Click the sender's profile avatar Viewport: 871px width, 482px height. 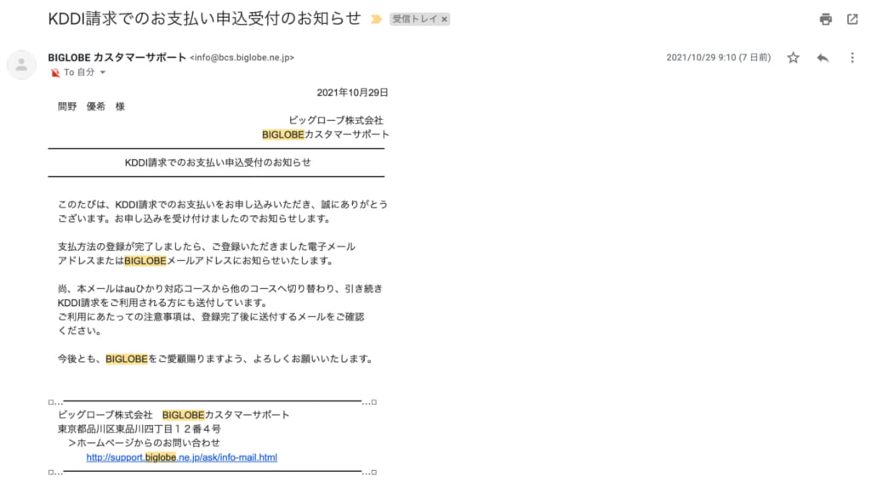21,65
